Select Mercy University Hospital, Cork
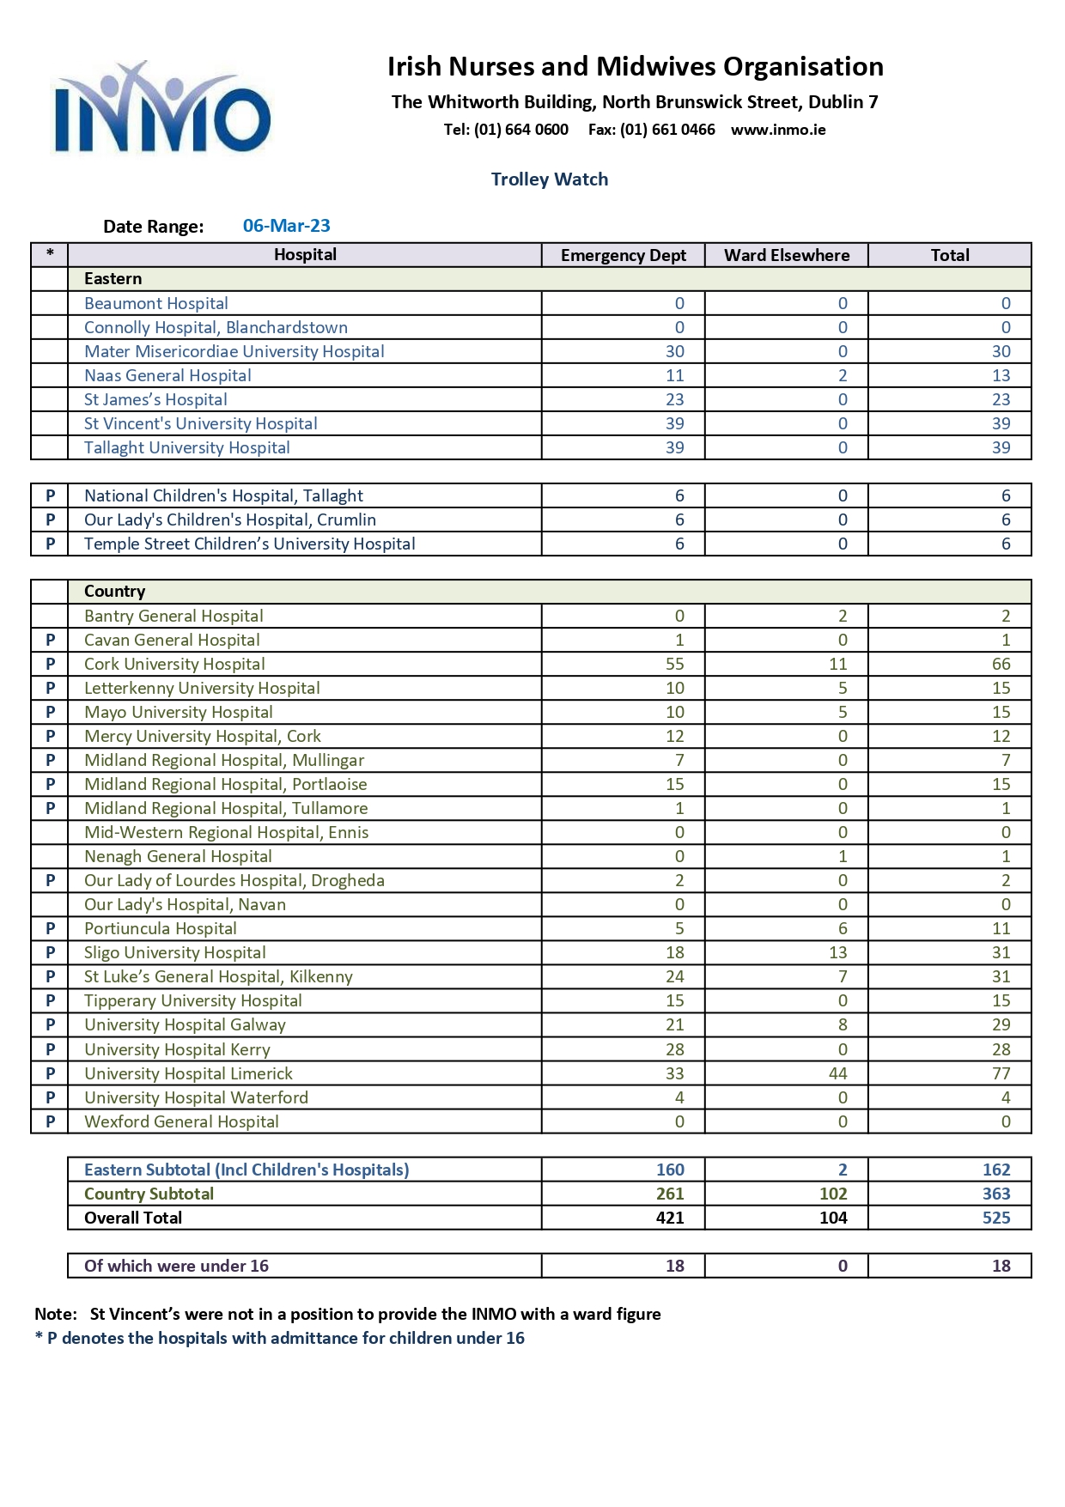 point(203,736)
